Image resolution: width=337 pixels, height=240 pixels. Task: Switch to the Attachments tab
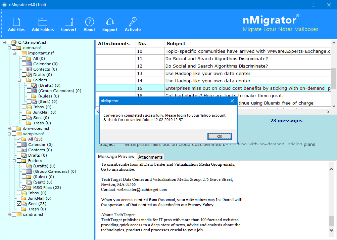click(x=150, y=157)
